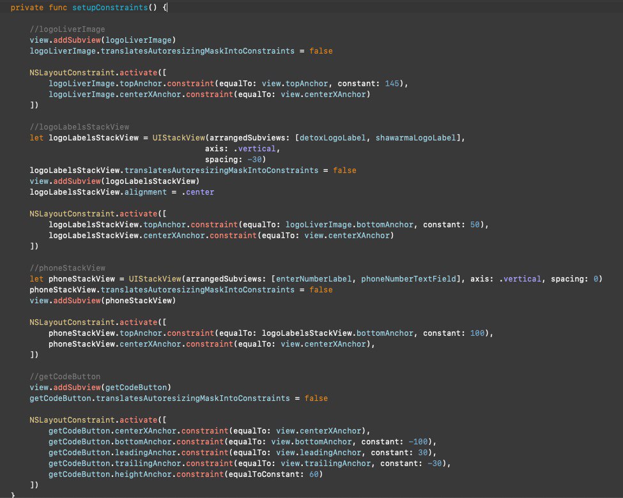Screen dimensions: 623x498
Task: Click the spacing value -30 in UIStackView initializer
Action: tap(254, 159)
